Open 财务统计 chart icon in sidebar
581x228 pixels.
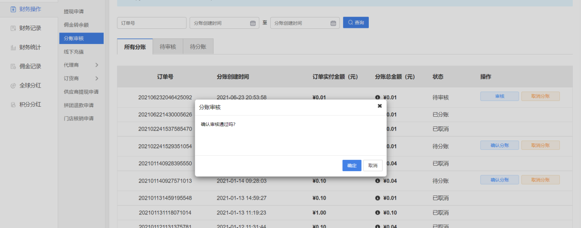pyautogui.click(x=13, y=47)
